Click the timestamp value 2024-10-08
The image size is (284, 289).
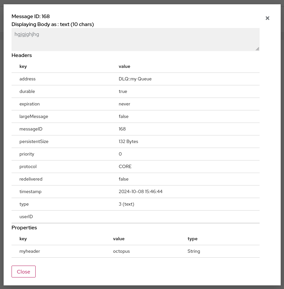(141, 191)
